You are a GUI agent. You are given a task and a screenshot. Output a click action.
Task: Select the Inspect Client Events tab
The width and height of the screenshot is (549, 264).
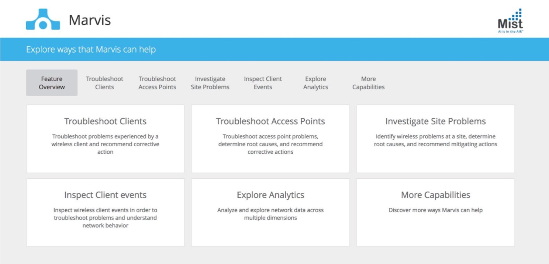[263, 83]
